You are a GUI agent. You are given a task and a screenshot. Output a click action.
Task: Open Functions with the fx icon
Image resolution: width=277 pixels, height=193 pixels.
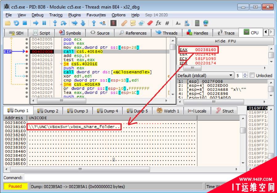tap(158, 23)
